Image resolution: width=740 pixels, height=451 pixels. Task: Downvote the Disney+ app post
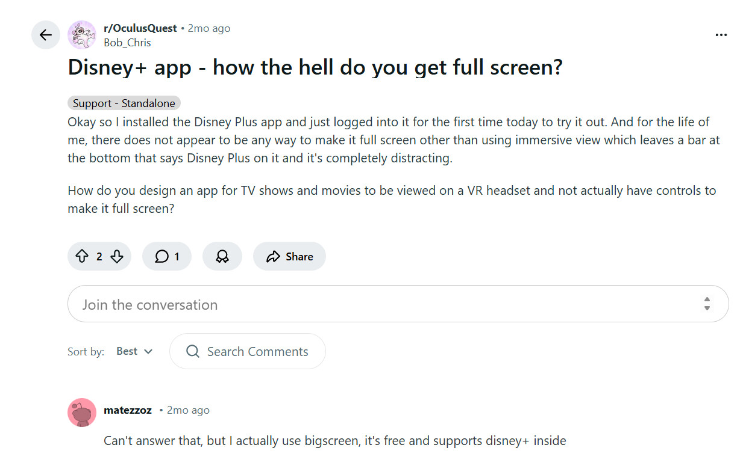click(117, 257)
